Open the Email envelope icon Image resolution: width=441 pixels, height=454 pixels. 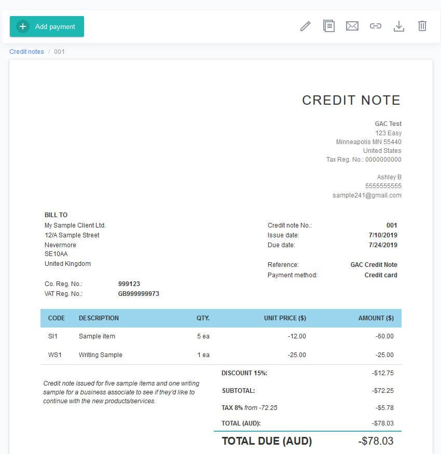[x=352, y=25]
